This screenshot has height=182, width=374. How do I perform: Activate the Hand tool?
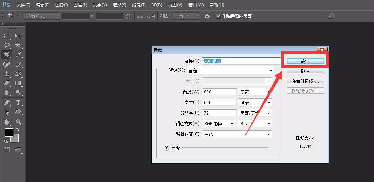(x=7, y=122)
